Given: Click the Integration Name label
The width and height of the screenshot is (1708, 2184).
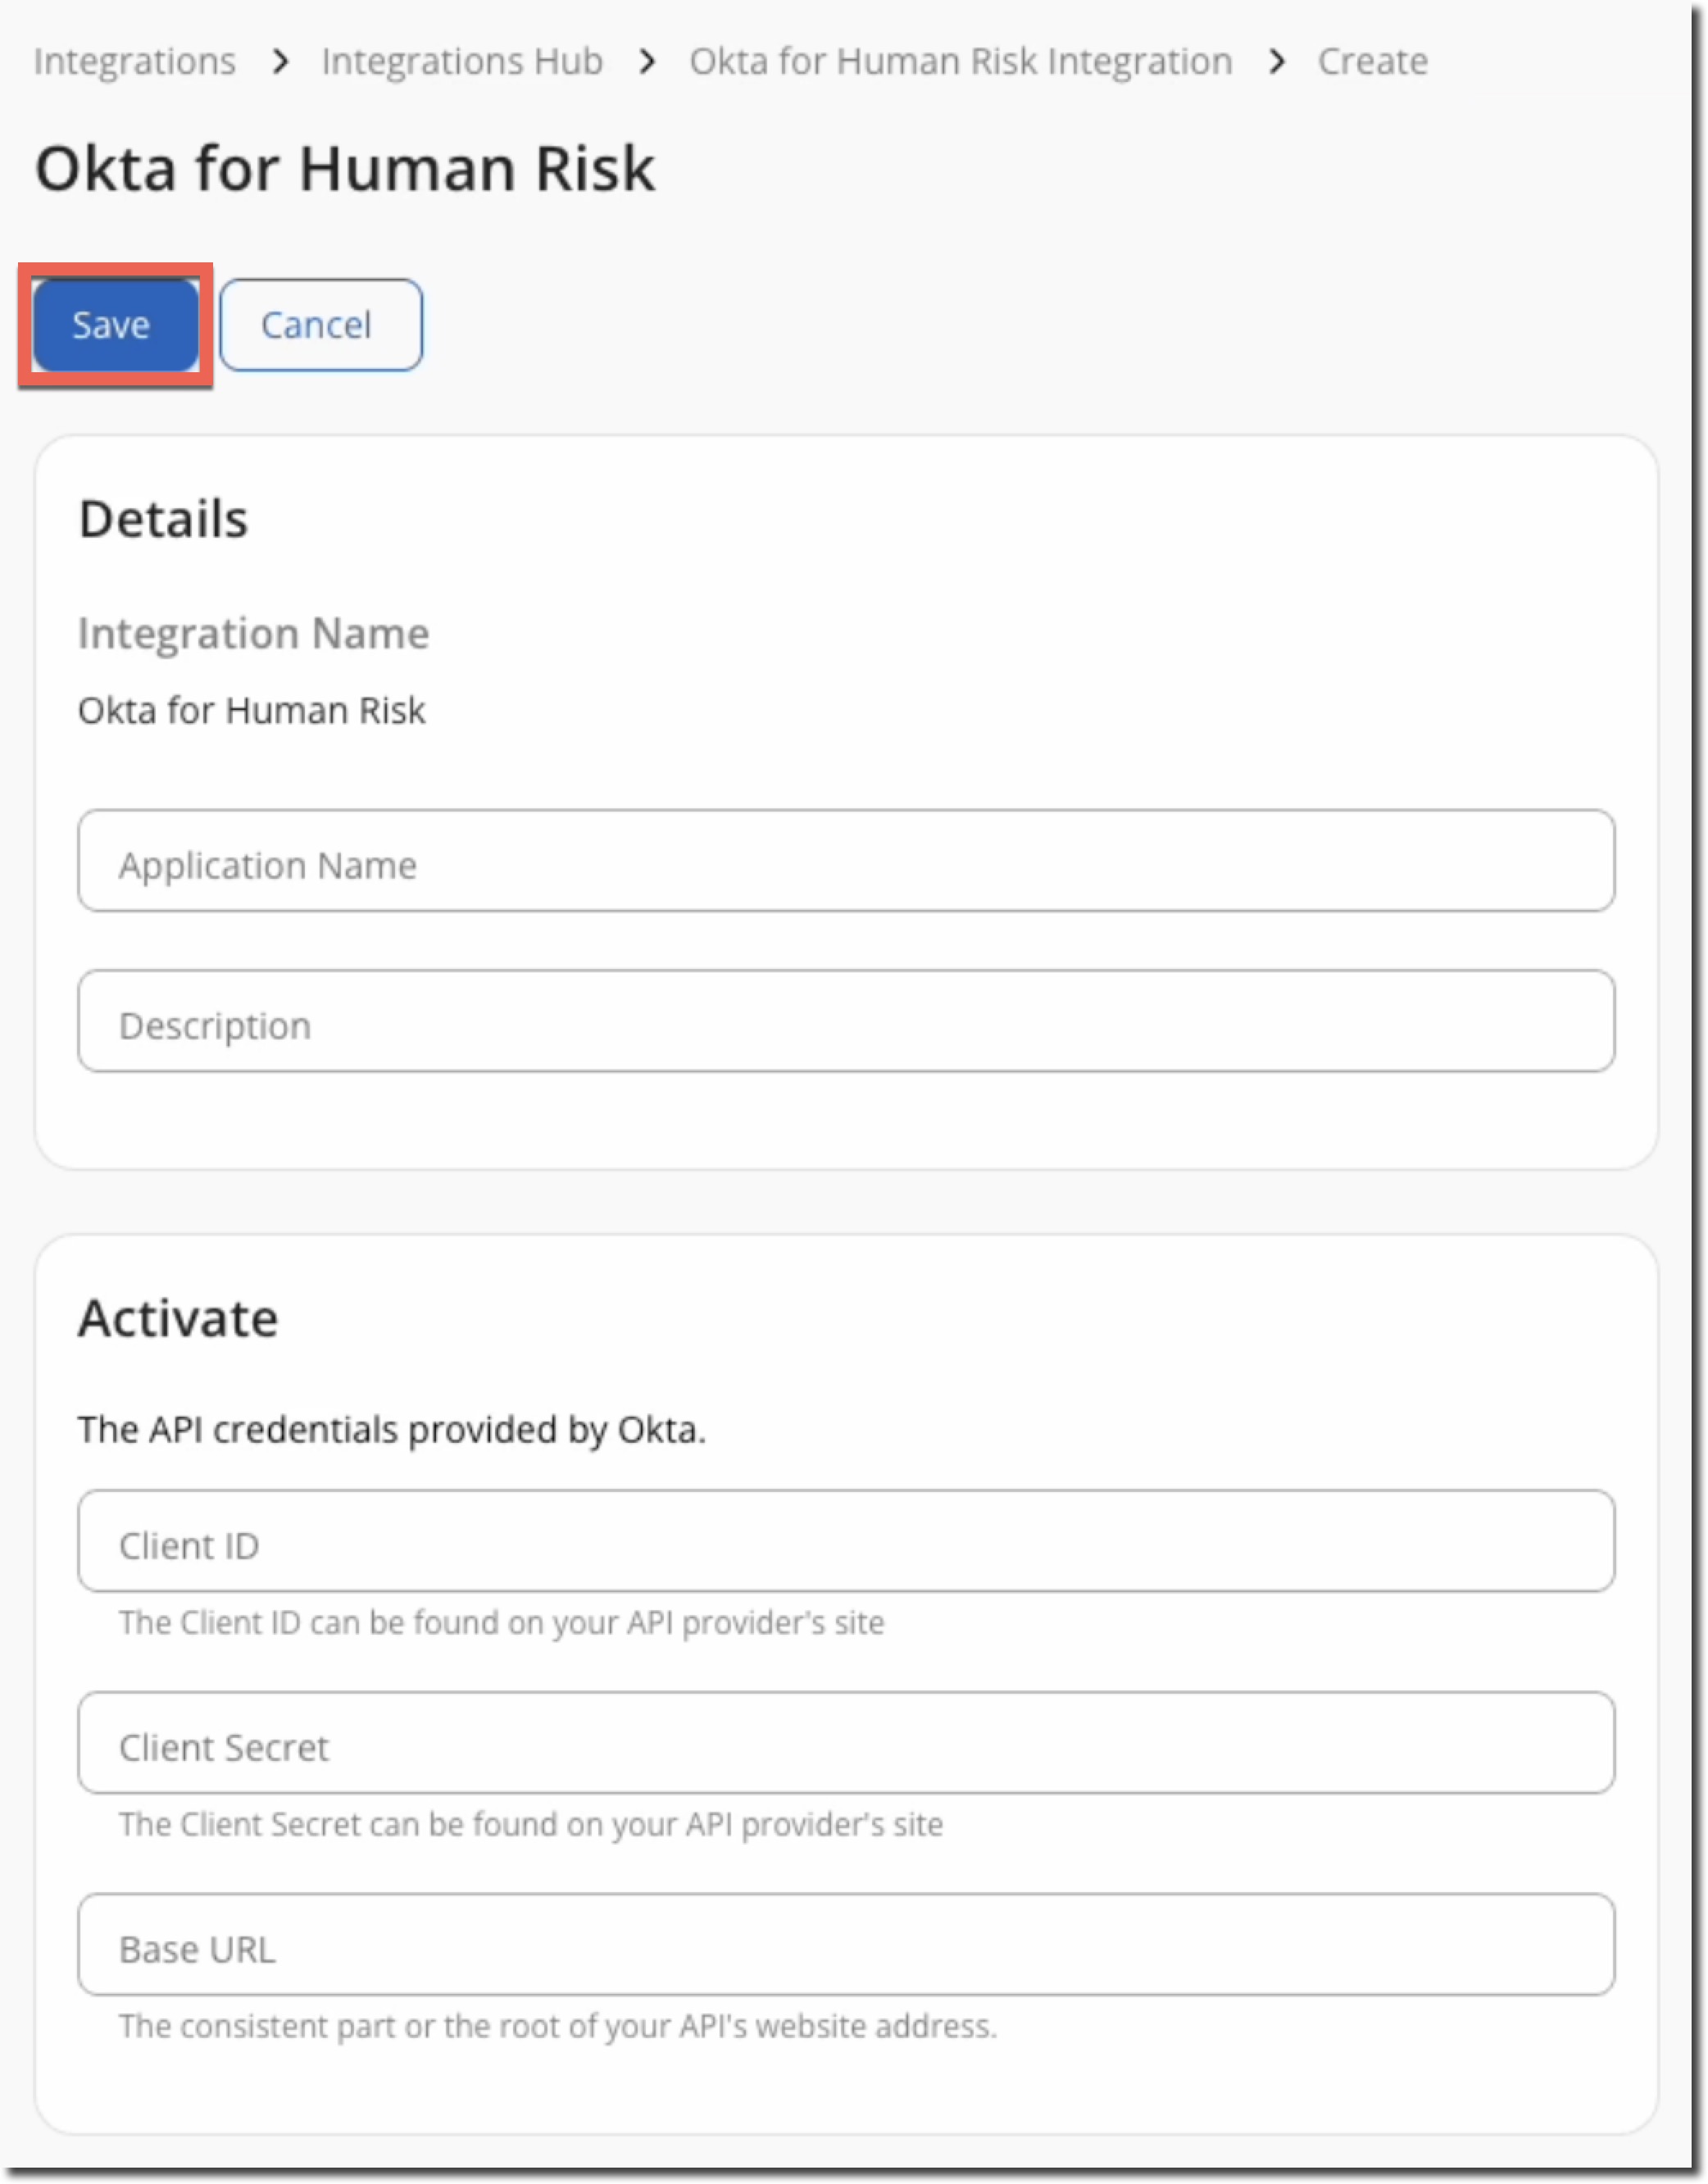Looking at the screenshot, I should pos(254,632).
